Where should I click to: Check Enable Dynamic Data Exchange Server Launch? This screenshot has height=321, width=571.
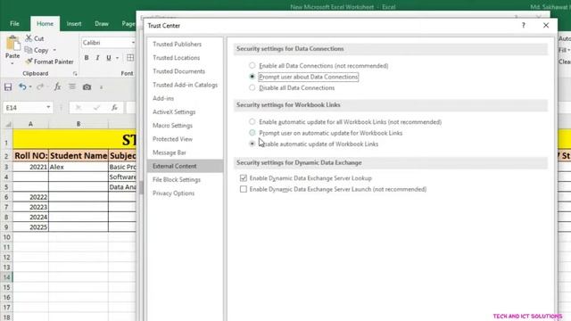(244, 189)
